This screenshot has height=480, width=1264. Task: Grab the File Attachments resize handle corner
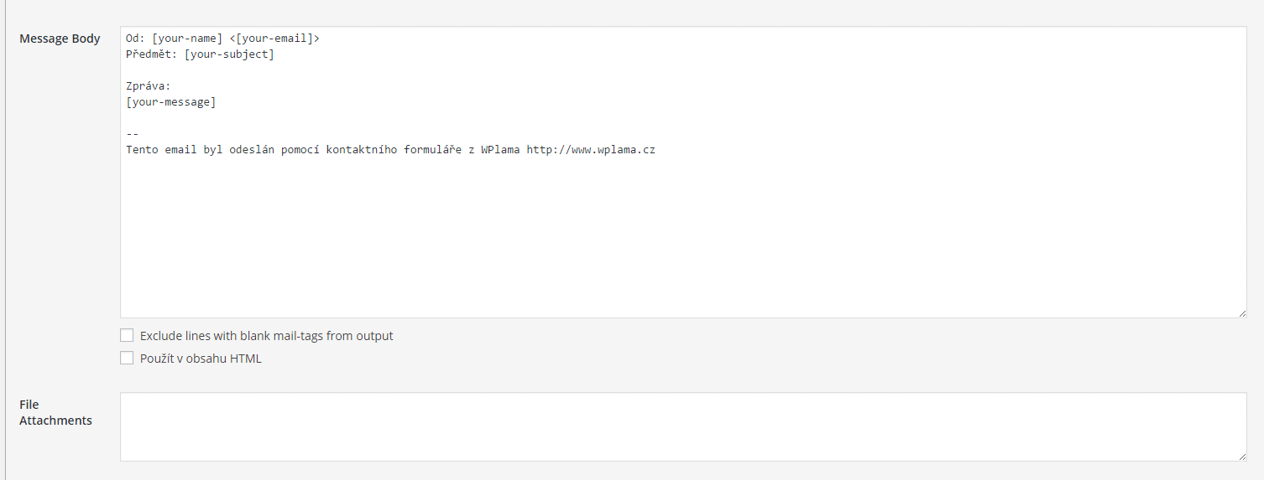1241,456
